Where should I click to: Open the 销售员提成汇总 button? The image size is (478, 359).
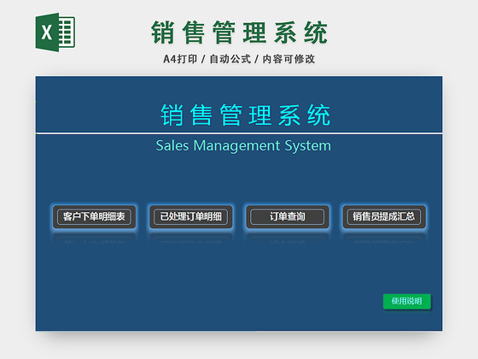pyautogui.click(x=384, y=217)
